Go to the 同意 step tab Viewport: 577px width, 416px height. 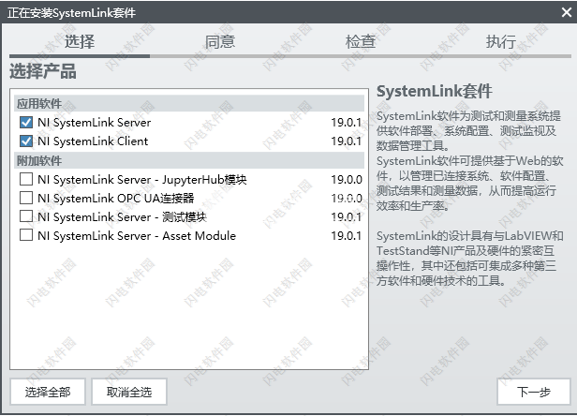tap(220, 41)
